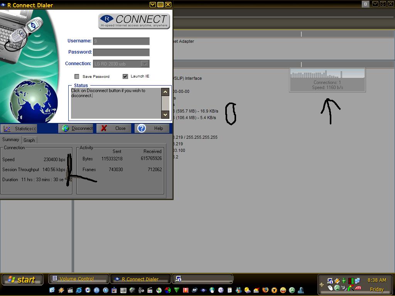Click the red and green meter tray icon
The width and height of the screenshot is (395, 296).
(x=351, y=281)
